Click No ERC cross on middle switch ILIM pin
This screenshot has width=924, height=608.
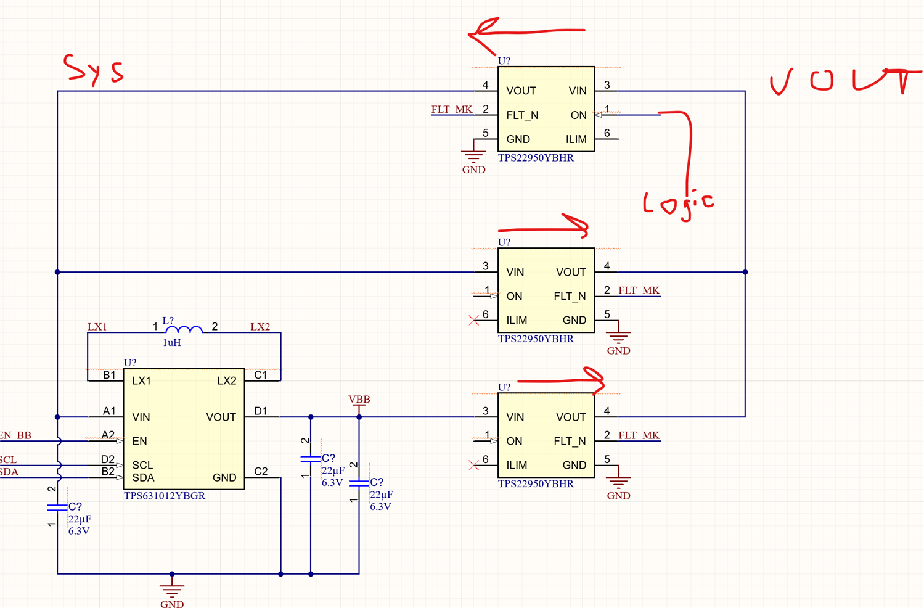tap(473, 321)
